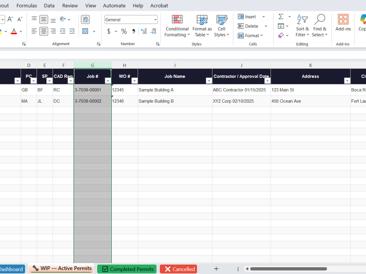This screenshot has height=274, width=366.
Task: Open the Acrobat tab
Action: tap(159, 5)
